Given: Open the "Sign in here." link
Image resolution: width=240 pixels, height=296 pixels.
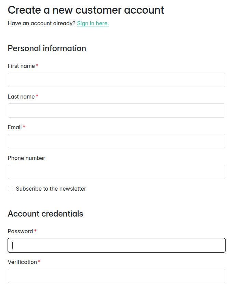Looking at the screenshot, I should coord(93,24).
